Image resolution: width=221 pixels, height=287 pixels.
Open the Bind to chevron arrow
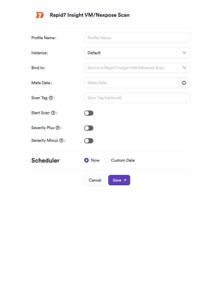184,68
